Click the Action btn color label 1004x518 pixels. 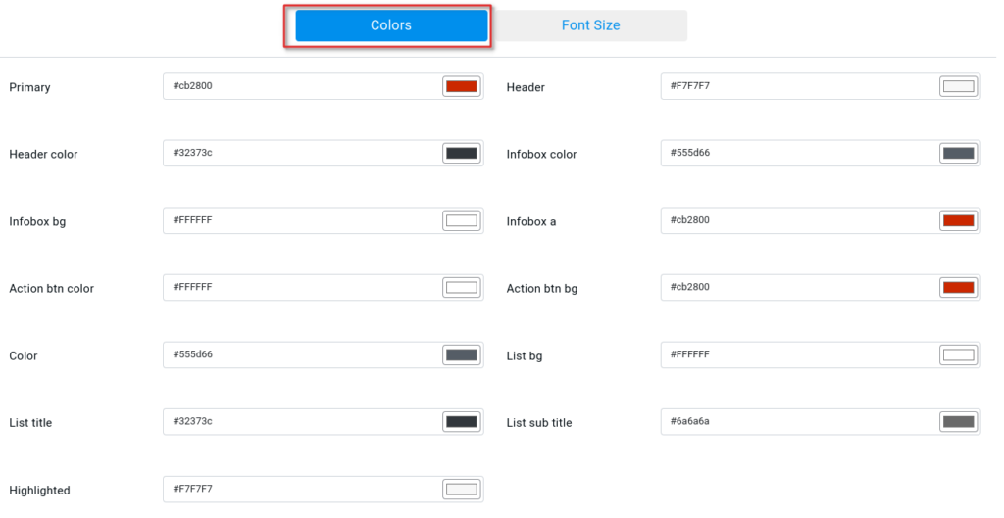[51, 289]
